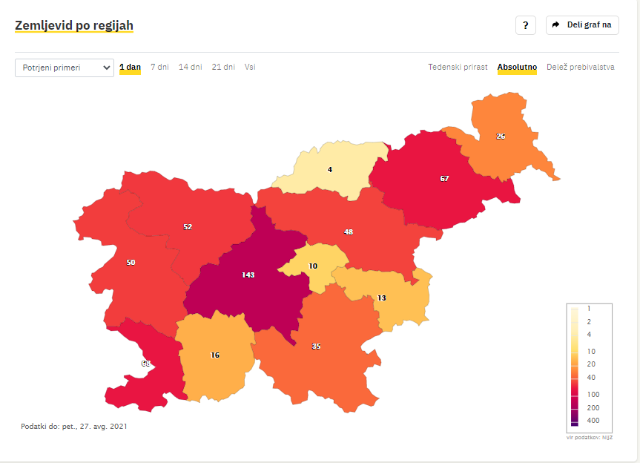640x463 pixels.
Task: Switch to Tedenski prirast view
Action: tap(458, 67)
